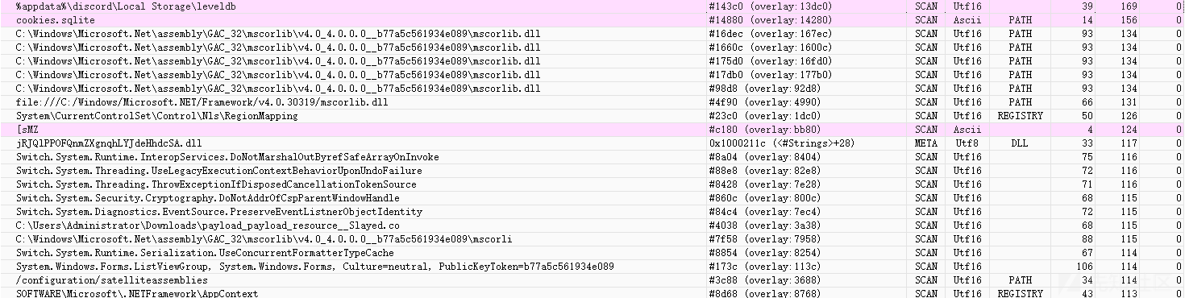Viewport: 1185px width, 298px height.
Task: Select System\CurrentControlSet\Control\Nls\RegionMapping row
Action: click(x=592, y=116)
